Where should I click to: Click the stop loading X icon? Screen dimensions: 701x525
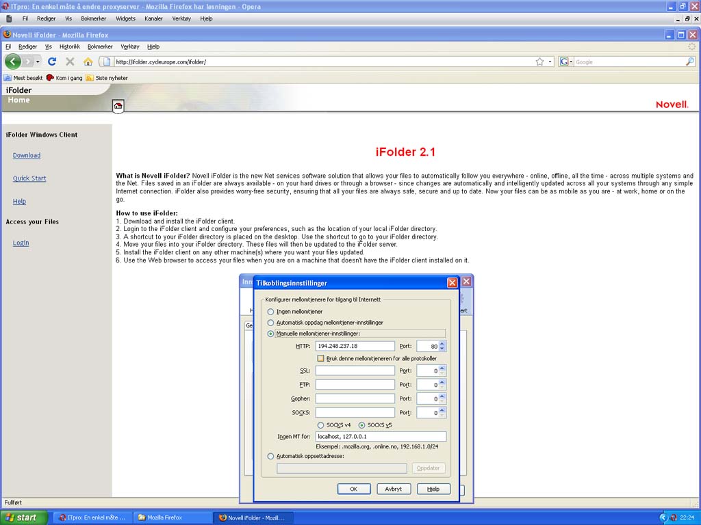(x=70, y=62)
